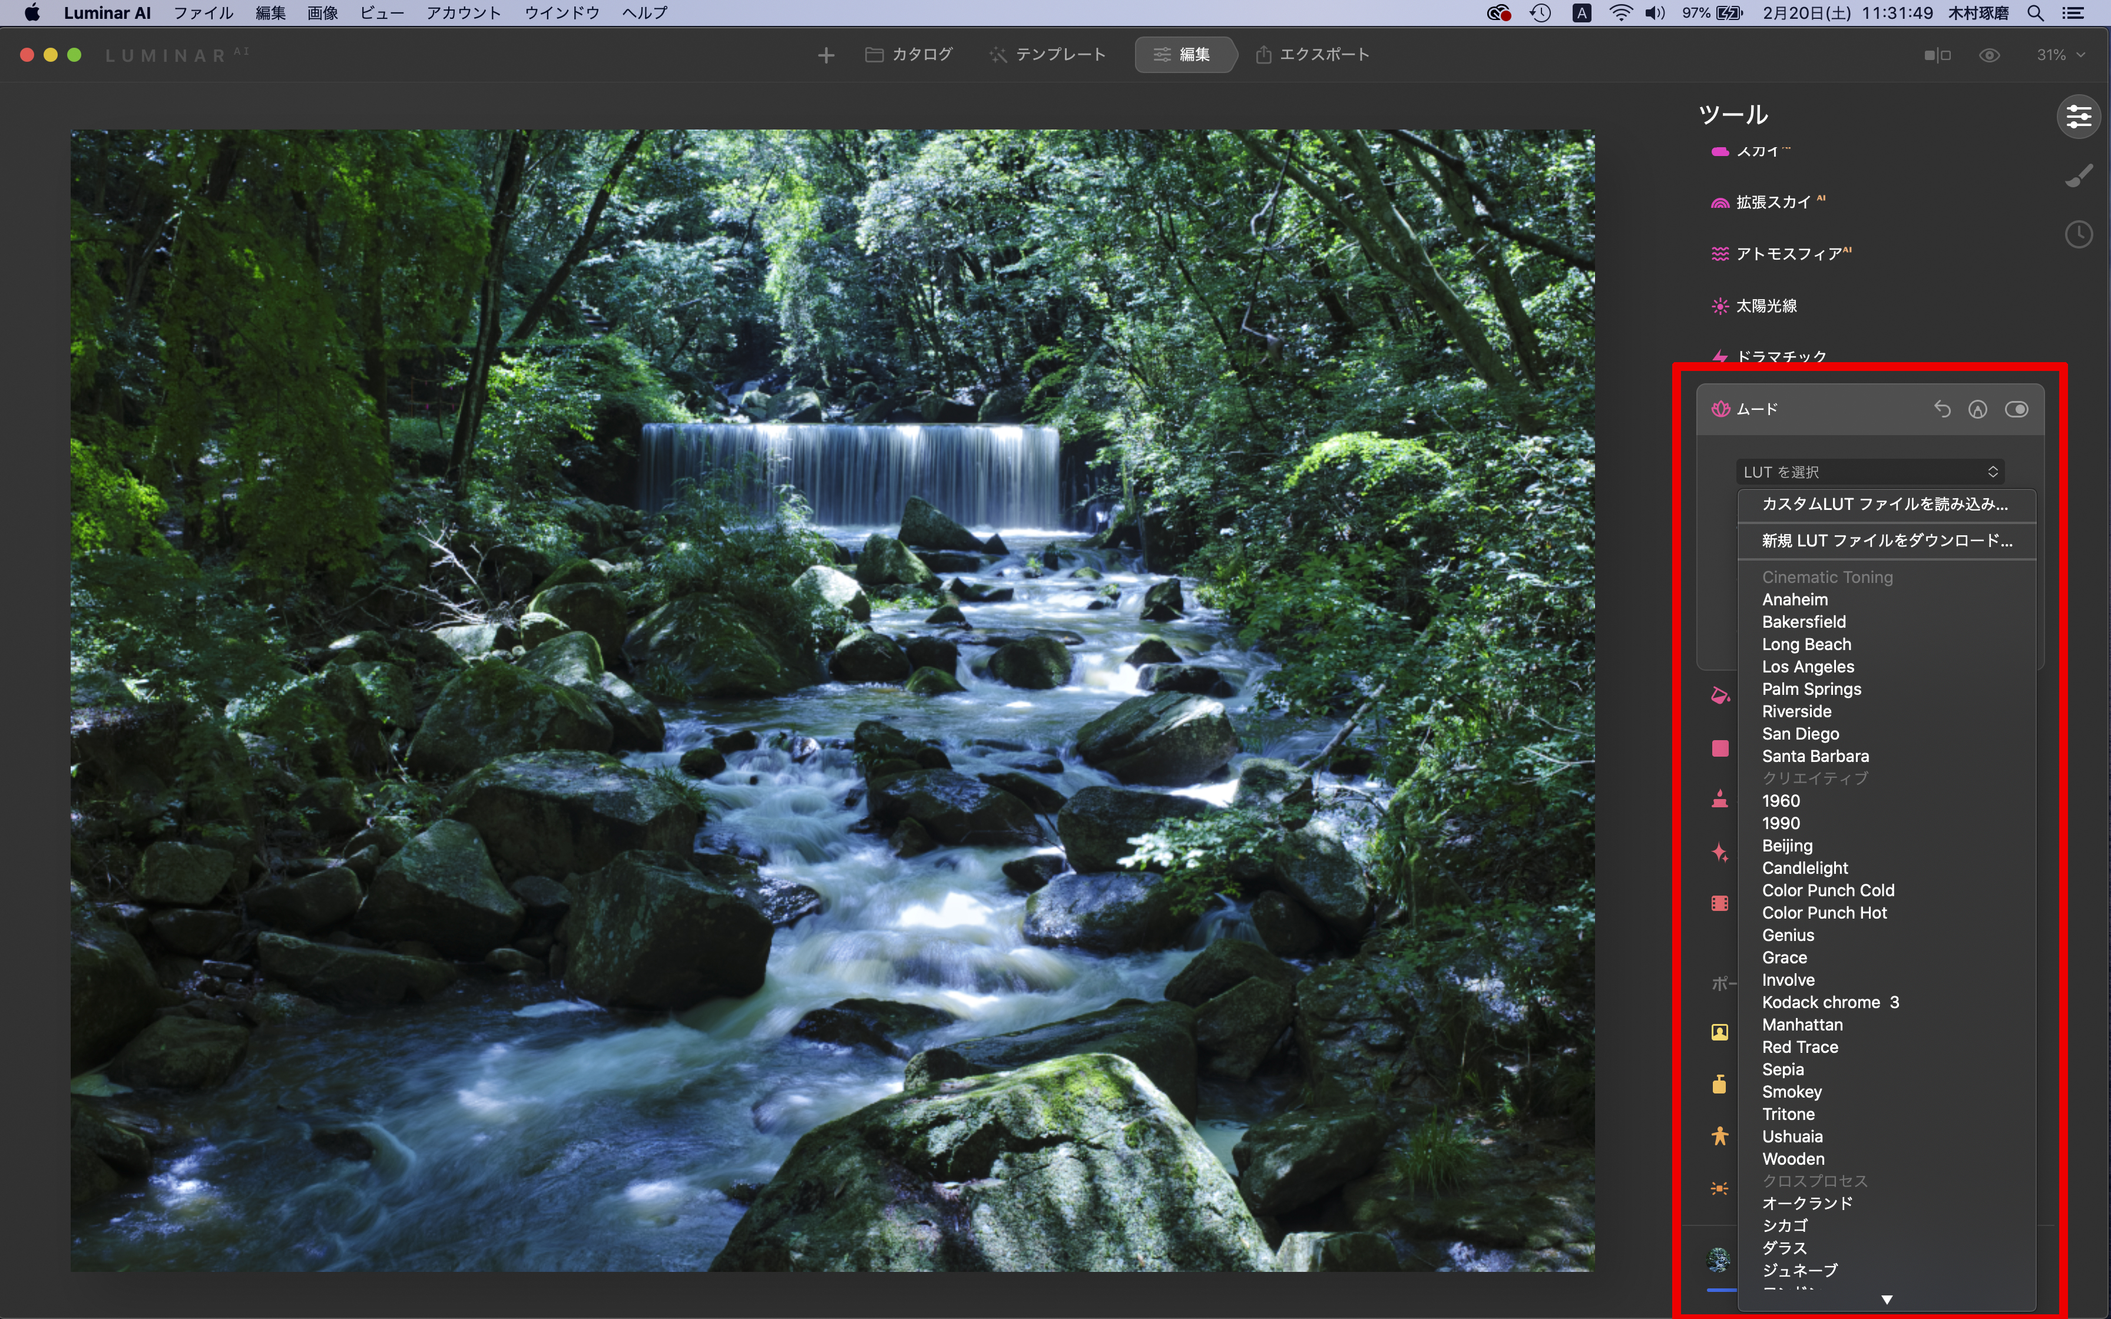
Task: Toggle the preview eye icon
Action: pyautogui.click(x=1989, y=55)
